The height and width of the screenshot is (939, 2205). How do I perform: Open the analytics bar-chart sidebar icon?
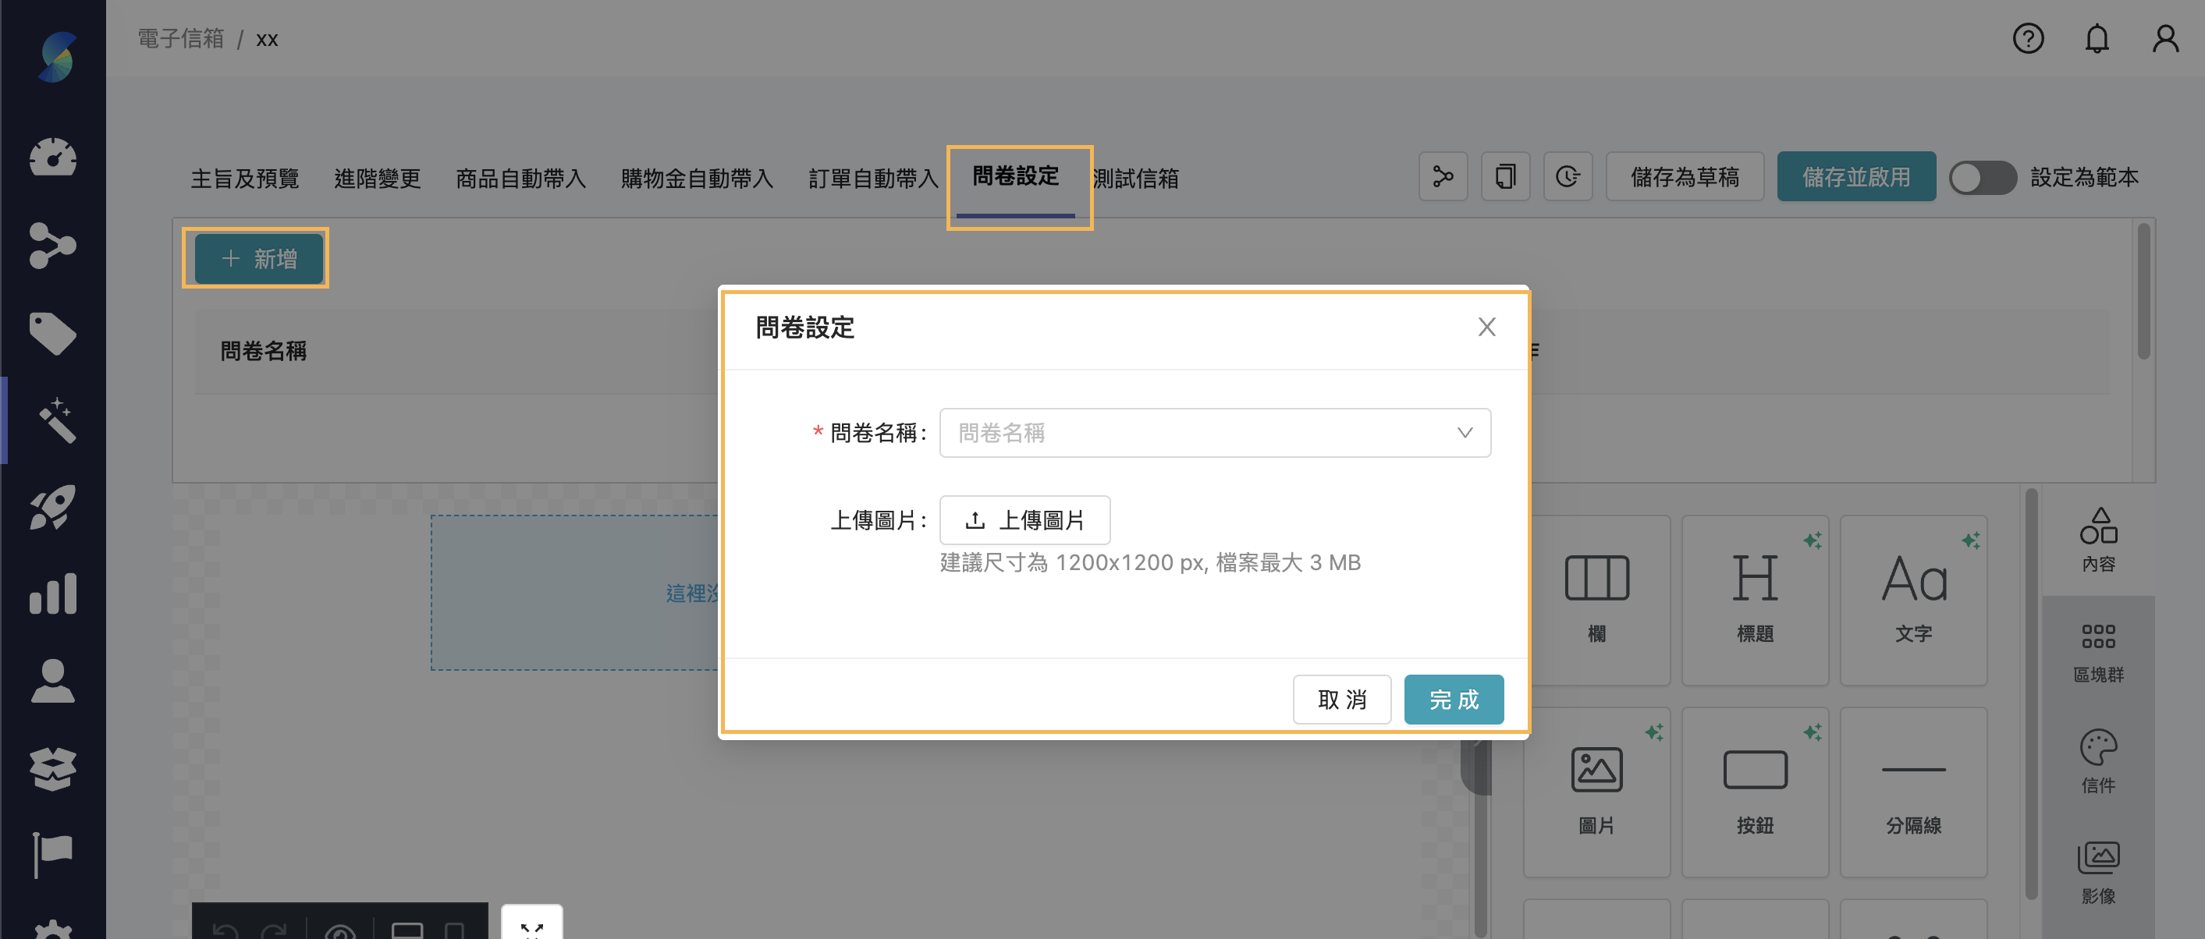(x=53, y=594)
